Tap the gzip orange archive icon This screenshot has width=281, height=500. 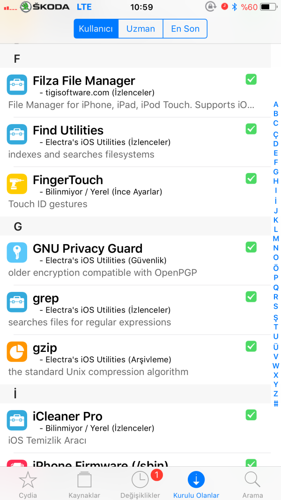click(x=17, y=351)
